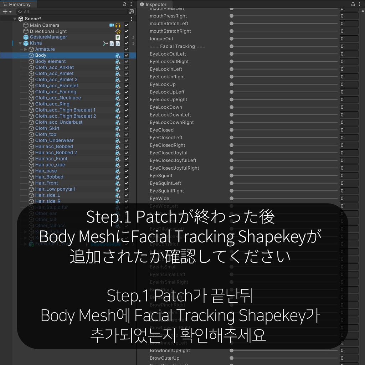Uncheck the active checkbox for Cloth_Skirt

point(126,128)
